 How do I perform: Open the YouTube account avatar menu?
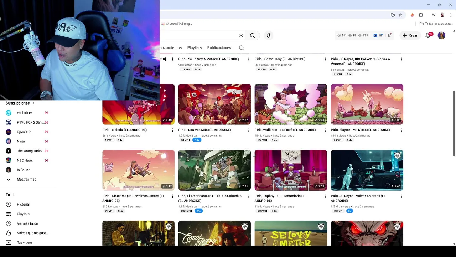pos(441,35)
